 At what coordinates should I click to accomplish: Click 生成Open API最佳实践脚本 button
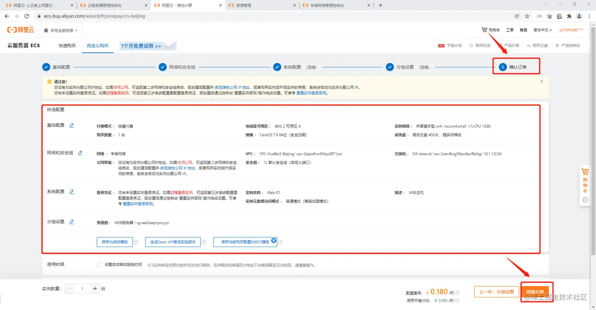(x=173, y=242)
